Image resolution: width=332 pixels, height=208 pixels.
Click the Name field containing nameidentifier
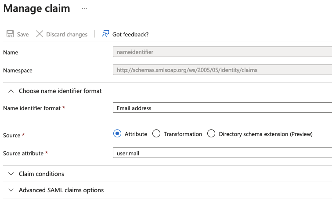[x=222, y=52]
